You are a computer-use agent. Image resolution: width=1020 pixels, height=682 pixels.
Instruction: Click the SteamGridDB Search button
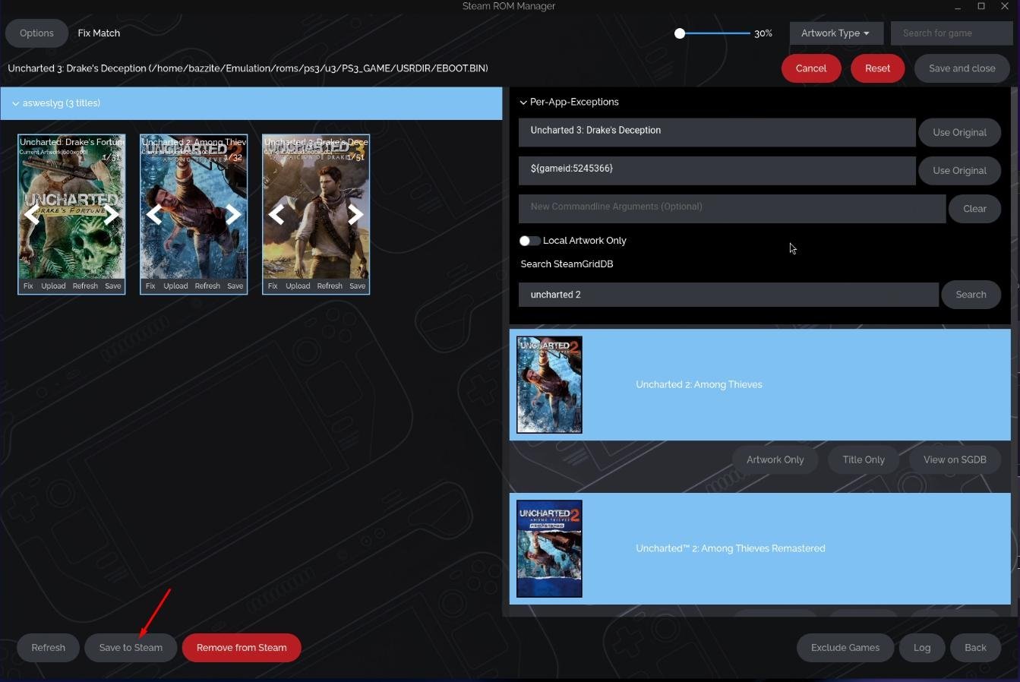click(x=971, y=295)
